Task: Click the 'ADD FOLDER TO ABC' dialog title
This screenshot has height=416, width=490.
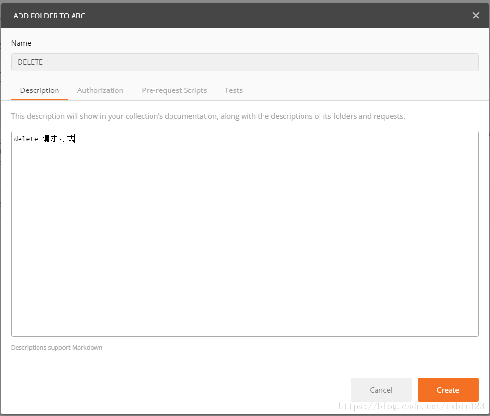Action: point(49,16)
